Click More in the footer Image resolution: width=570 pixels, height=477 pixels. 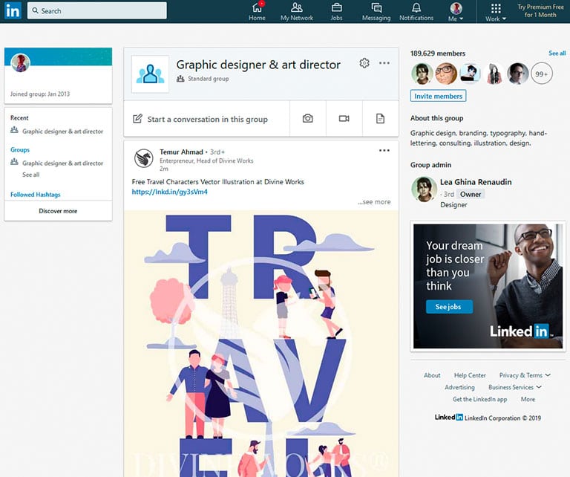tap(528, 399)
